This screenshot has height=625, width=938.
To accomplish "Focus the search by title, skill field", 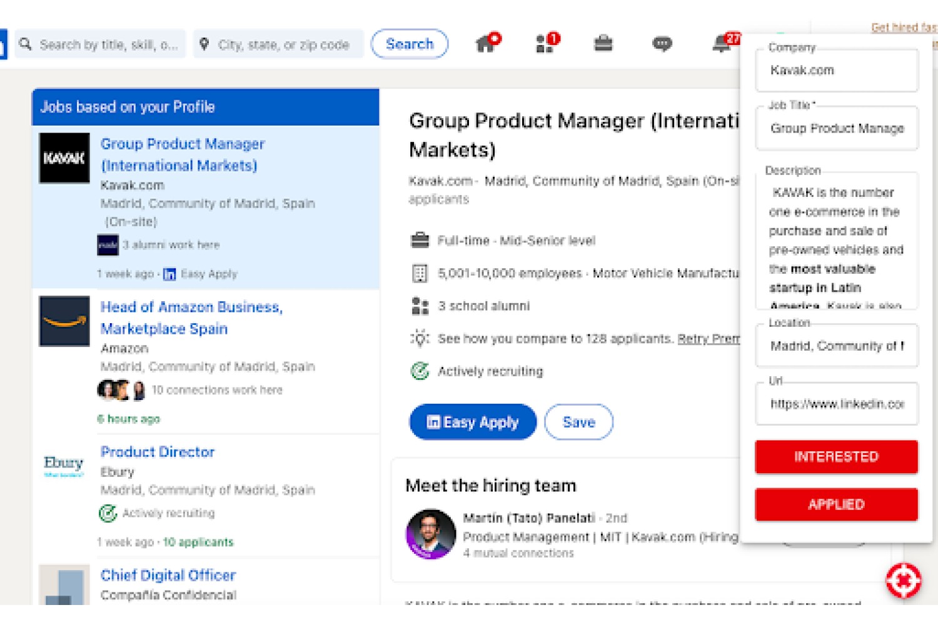I will click(x=100, y=44).
